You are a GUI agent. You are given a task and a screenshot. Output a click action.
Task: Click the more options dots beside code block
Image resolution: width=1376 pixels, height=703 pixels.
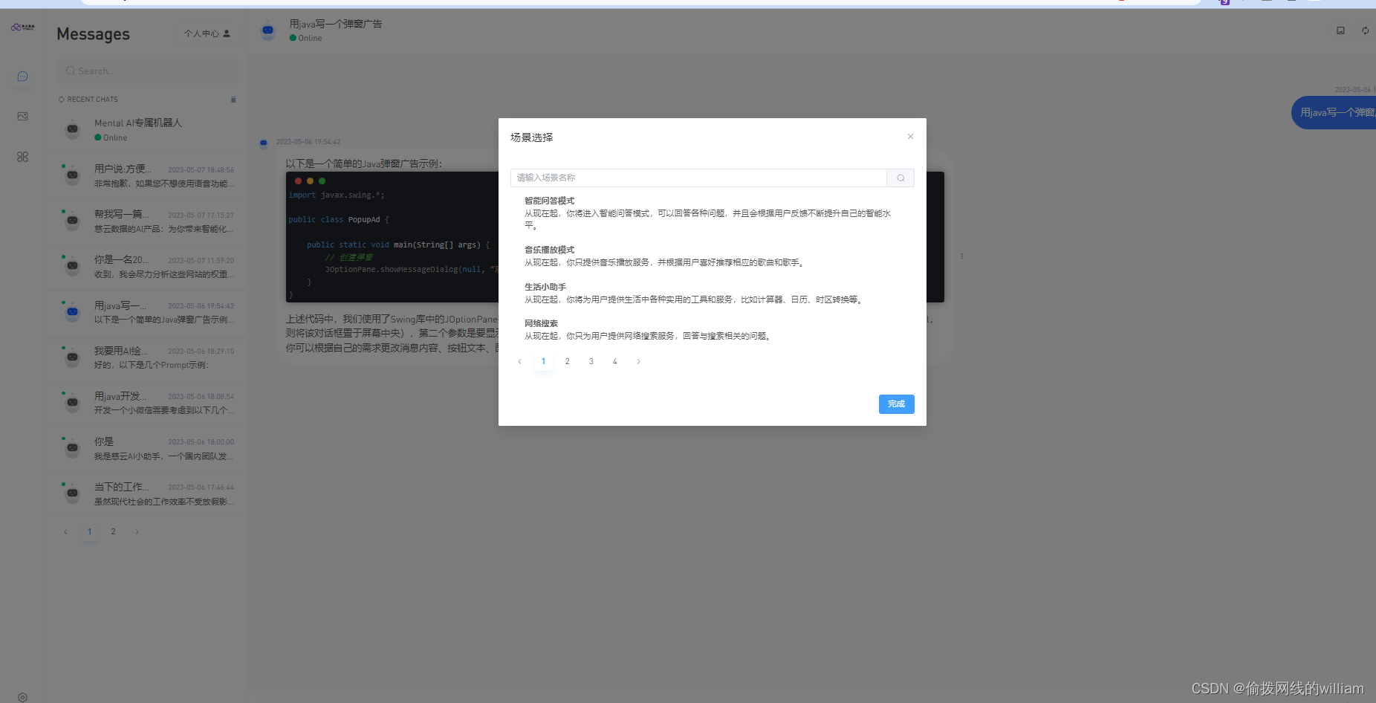tap(961, 256)
